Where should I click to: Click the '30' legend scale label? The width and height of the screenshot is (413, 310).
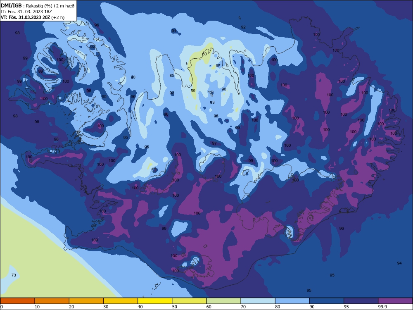pos(106,307)
